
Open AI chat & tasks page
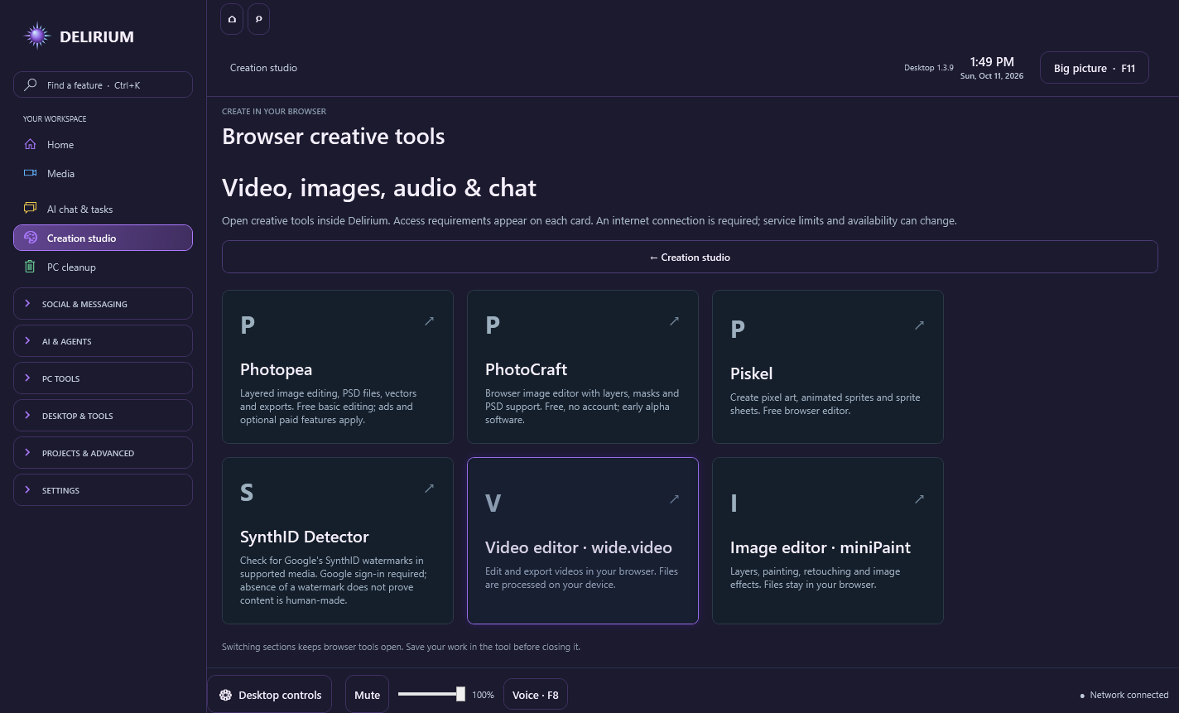[x=103, y=209]
